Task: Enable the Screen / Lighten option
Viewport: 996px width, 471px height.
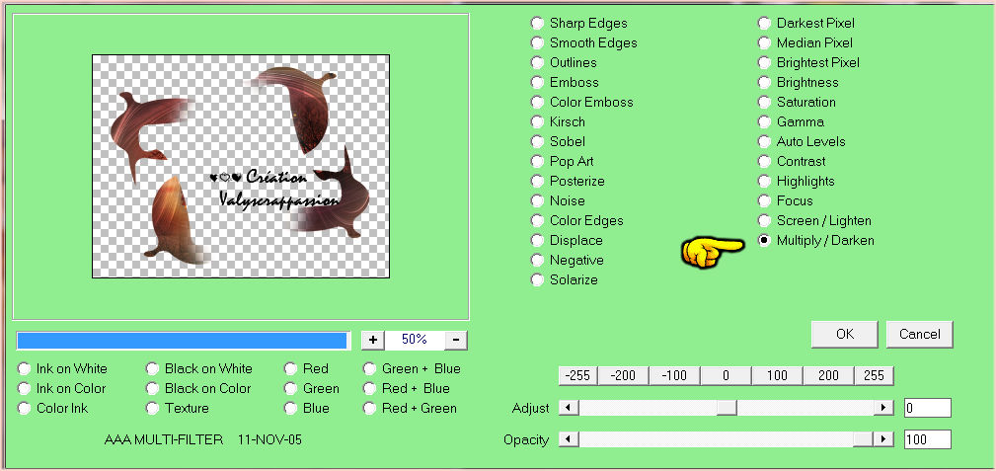Action: tap(765, 220)
